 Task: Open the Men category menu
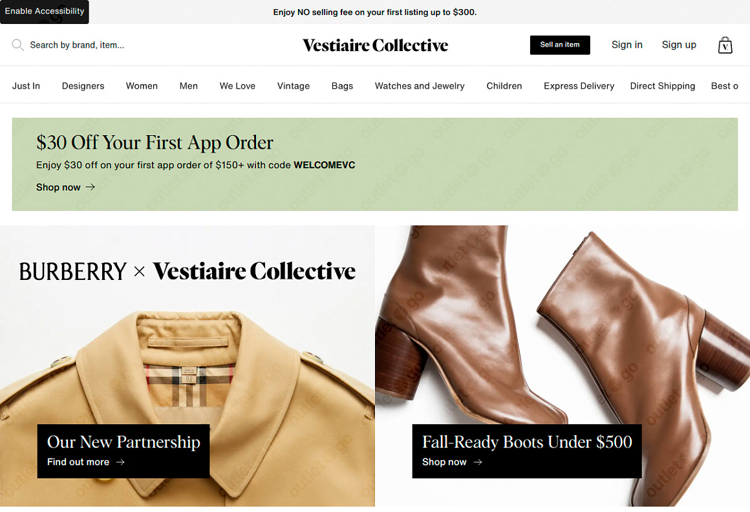pyautogui.click(x=188, y=86)
